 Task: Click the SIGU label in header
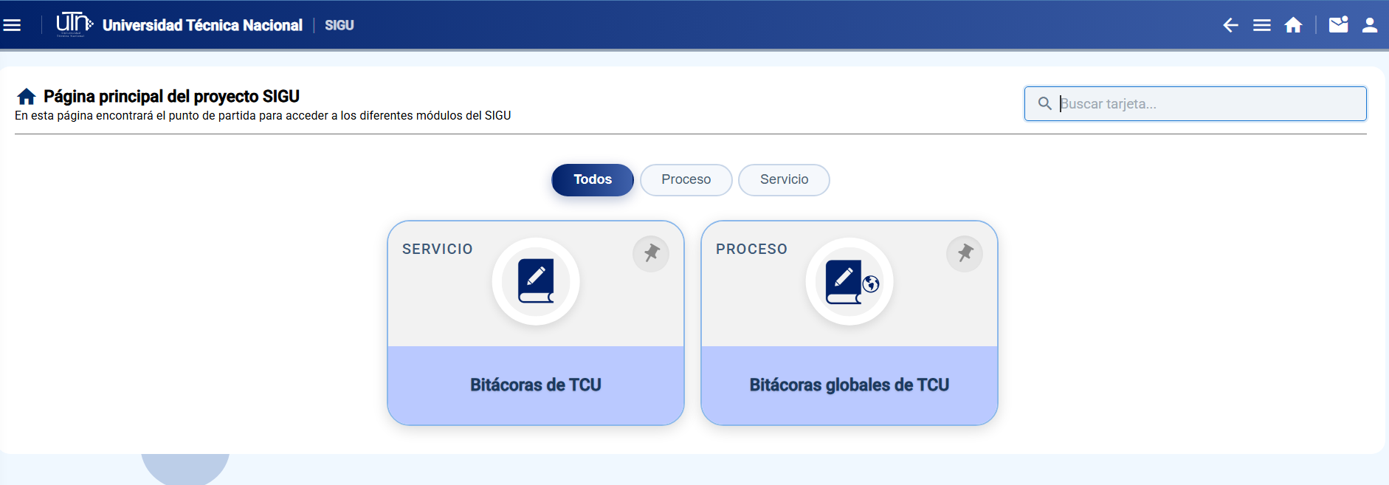click(x=340, y=25)
